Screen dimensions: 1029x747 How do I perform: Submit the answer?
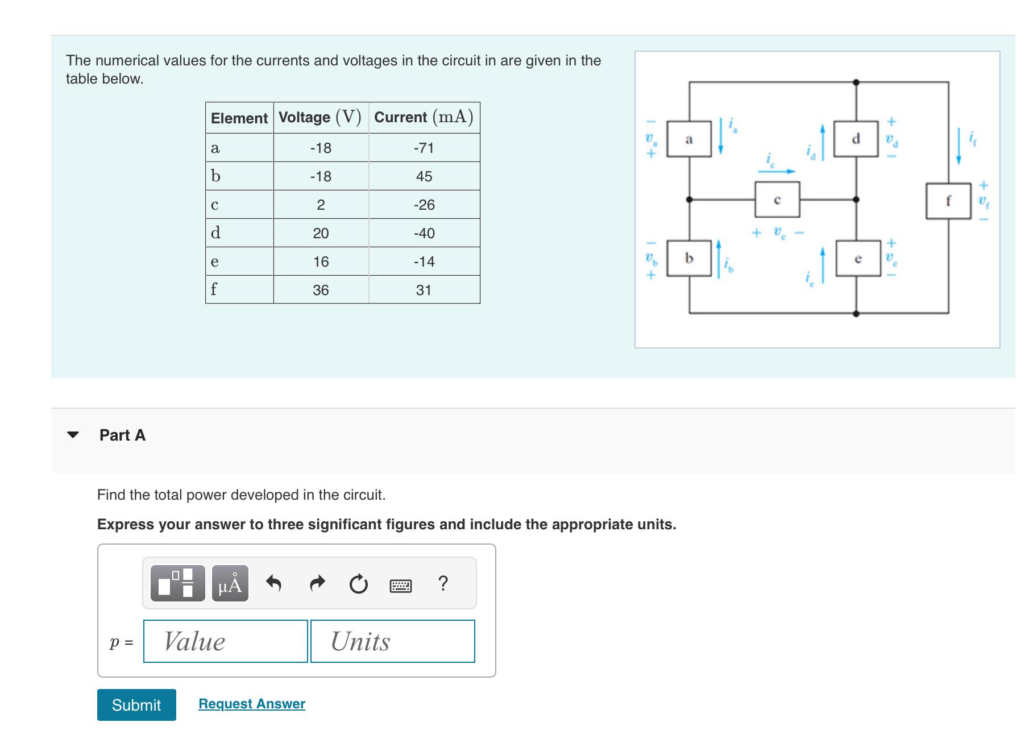pyautogui.click(x=136, y=705)
